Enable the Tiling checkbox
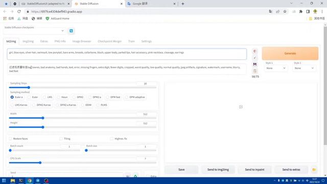This screenshot has height=184, width=327. [61, 139]
